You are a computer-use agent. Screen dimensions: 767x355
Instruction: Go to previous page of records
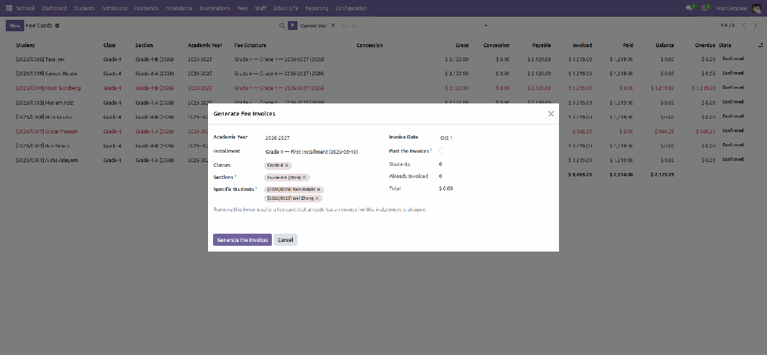pos(743,26)
